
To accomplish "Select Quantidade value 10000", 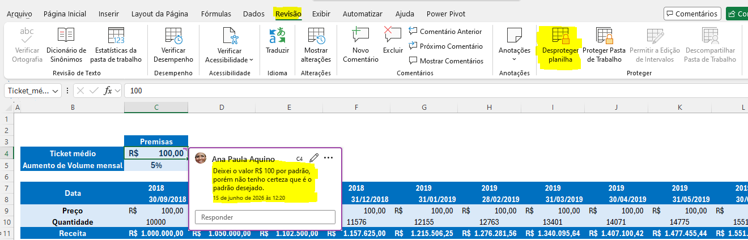I will pos(156,222).
